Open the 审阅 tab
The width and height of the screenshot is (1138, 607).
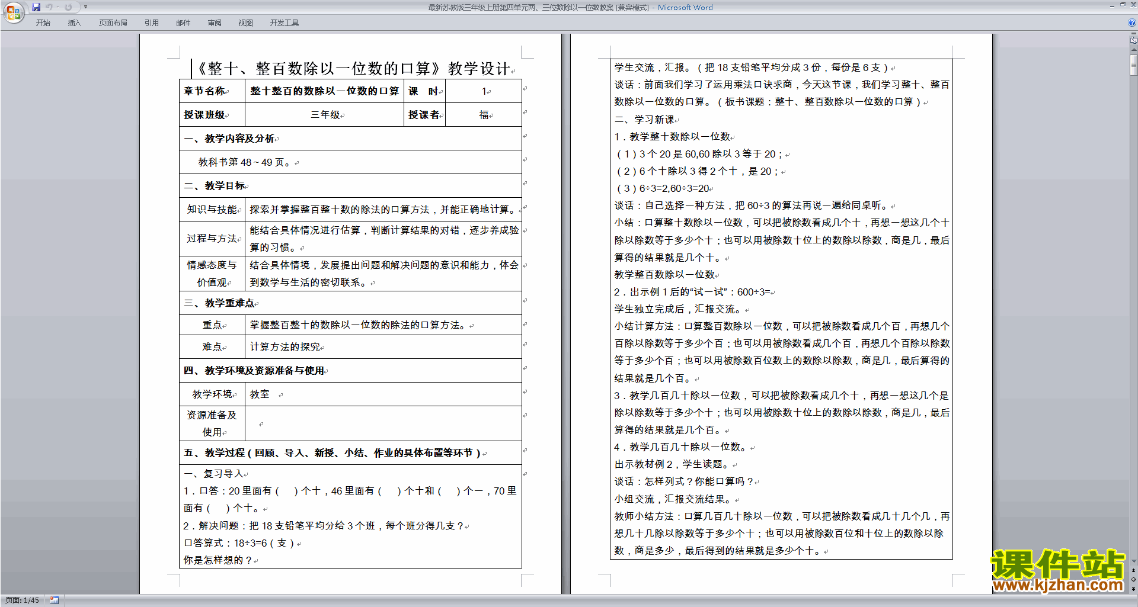[x=215, y=23]
